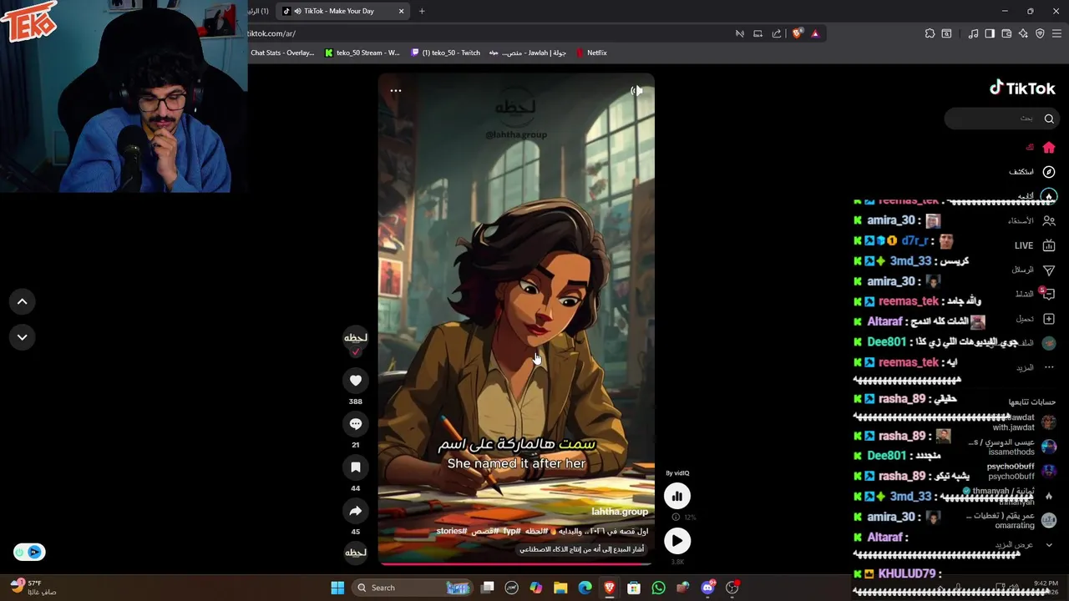Open the Activity inbox with notification badge
The image size is (1069, 601).
point(1048,294)
